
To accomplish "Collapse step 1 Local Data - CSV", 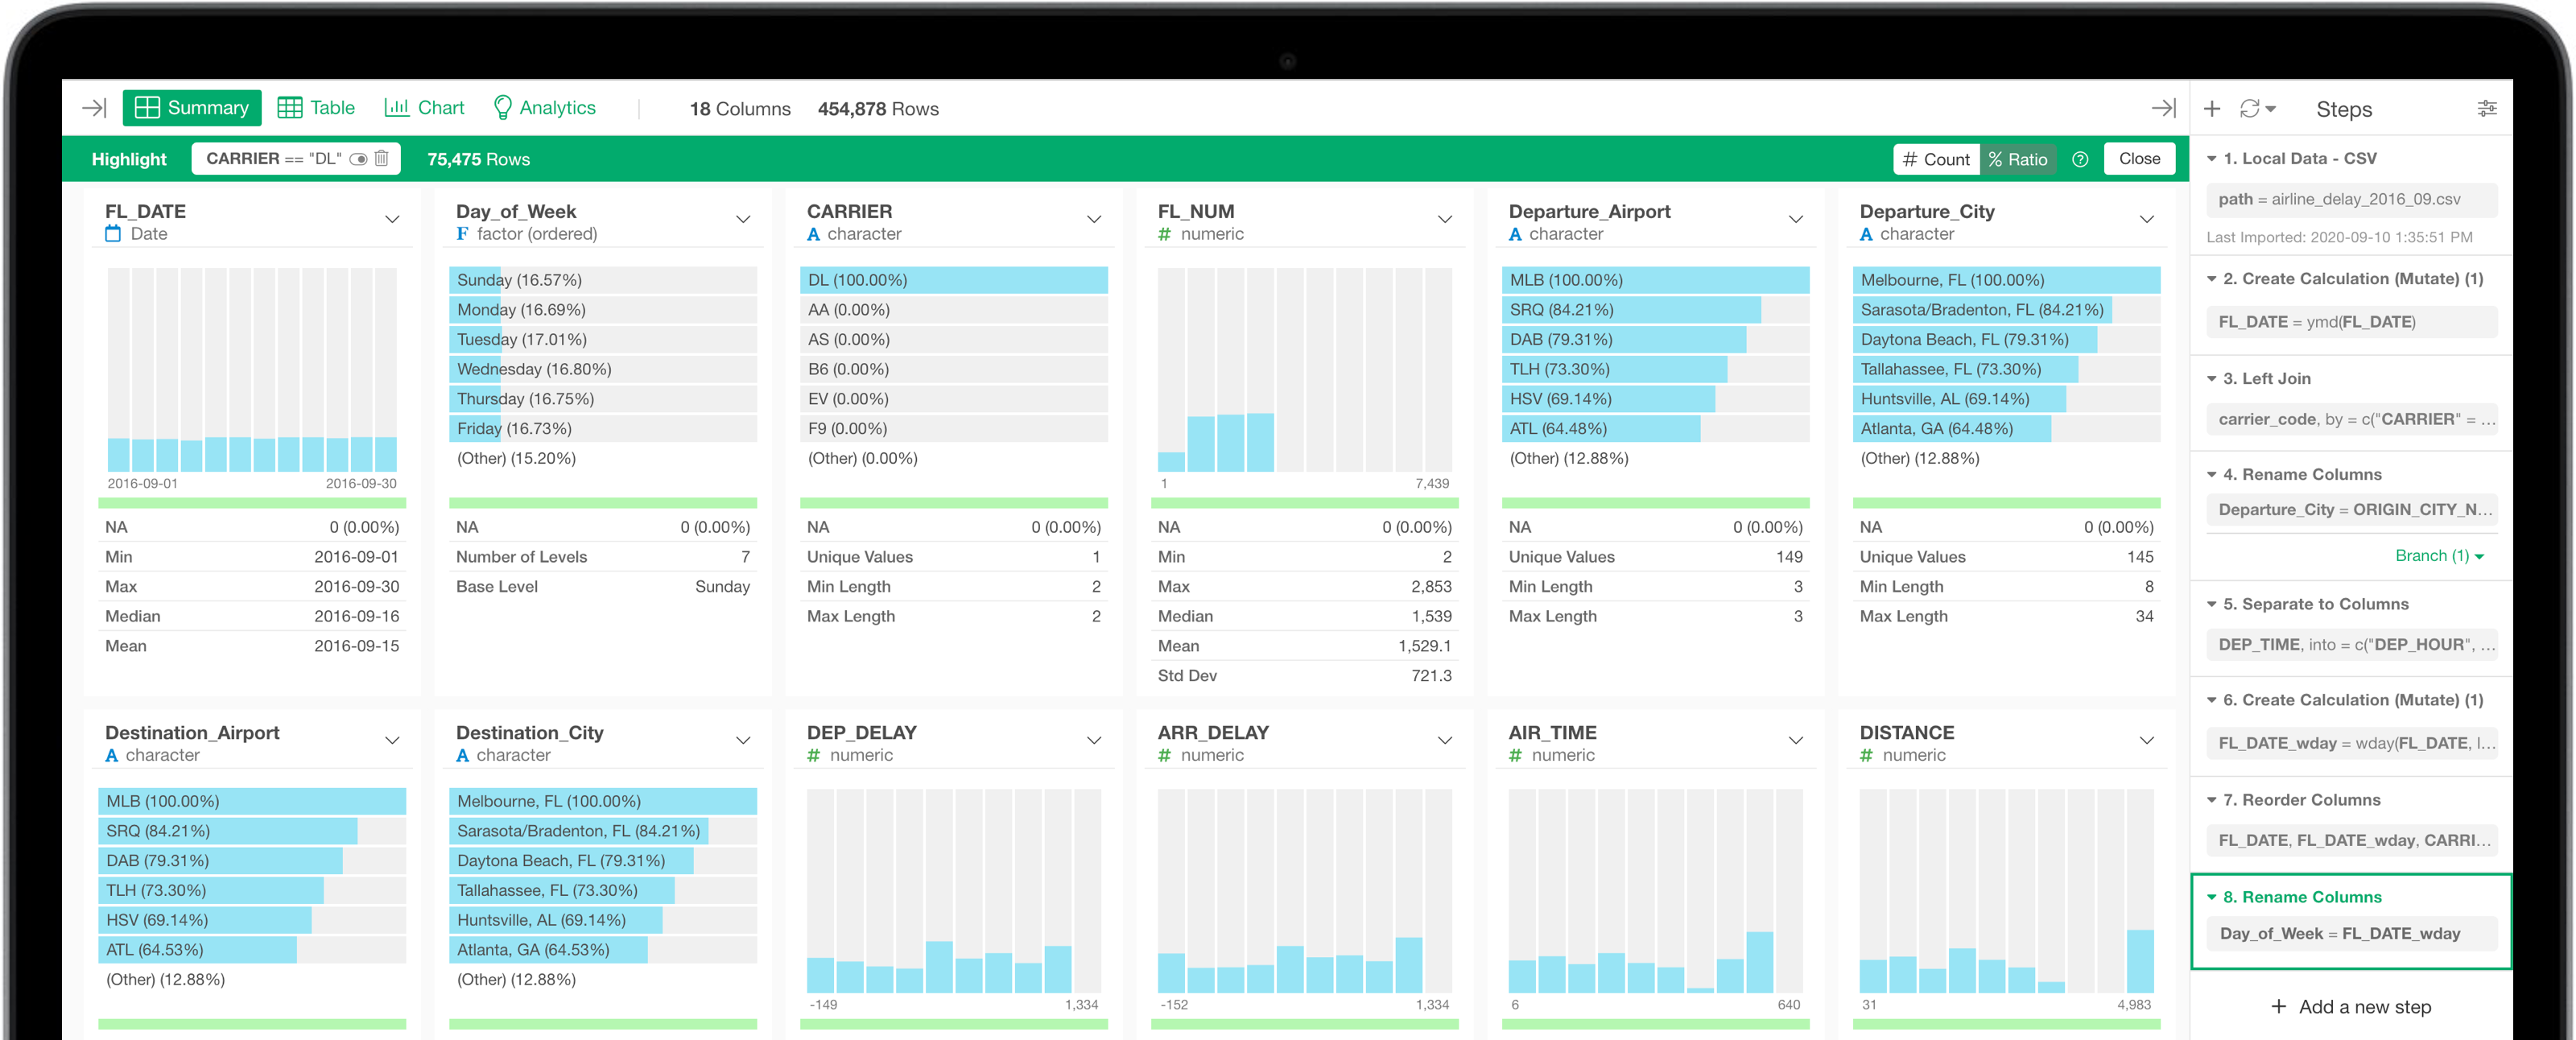I will 2212,159.
